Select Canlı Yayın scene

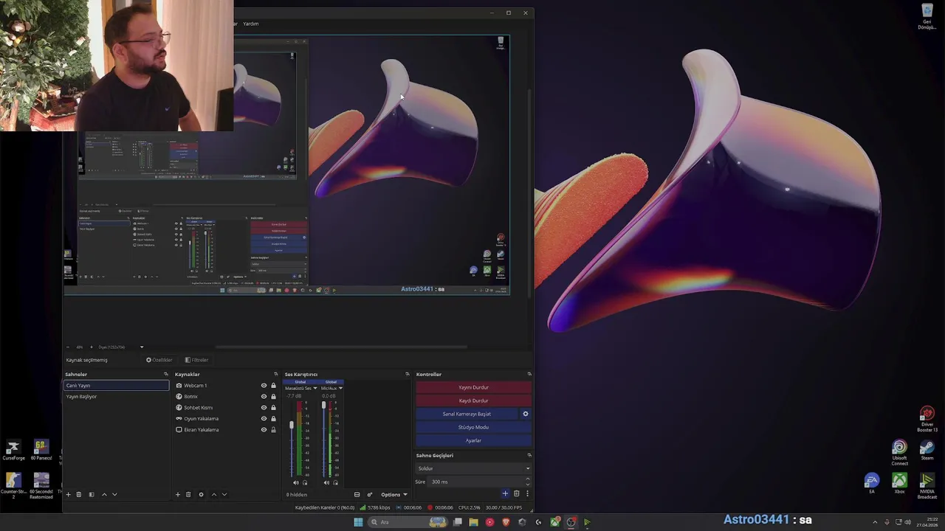point(116,386)
